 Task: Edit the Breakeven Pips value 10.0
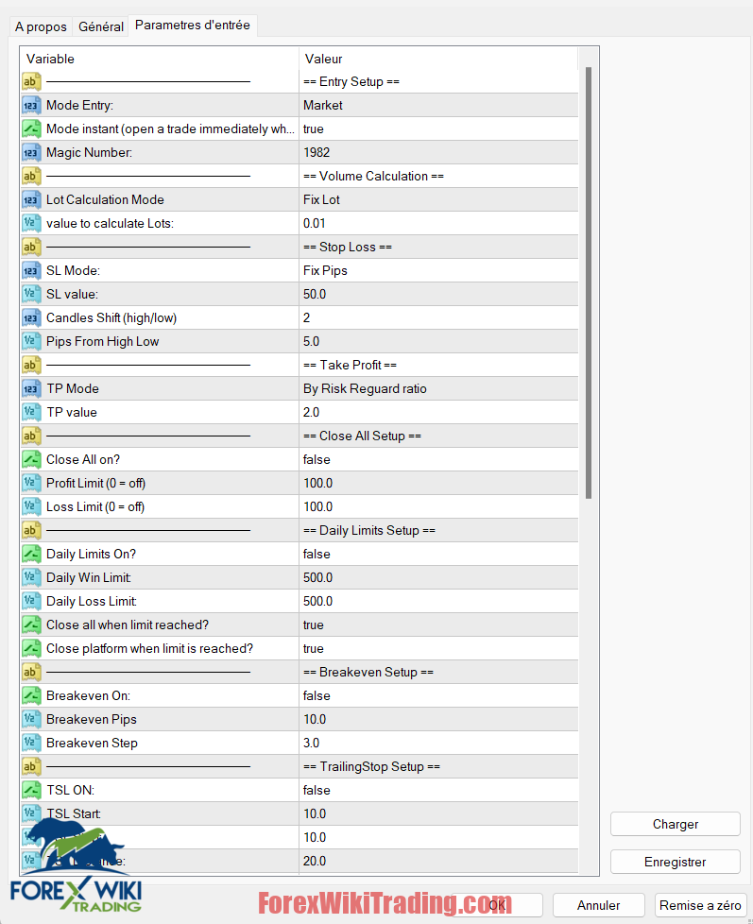[x=439, y=720]
